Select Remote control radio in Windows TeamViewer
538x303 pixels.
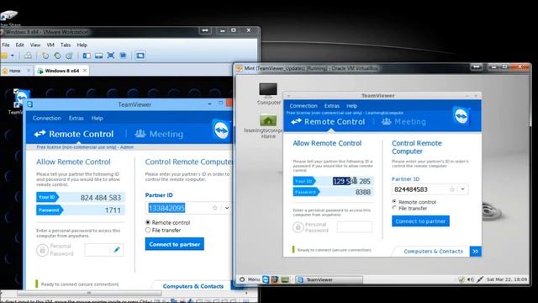(x=148, y=222)
